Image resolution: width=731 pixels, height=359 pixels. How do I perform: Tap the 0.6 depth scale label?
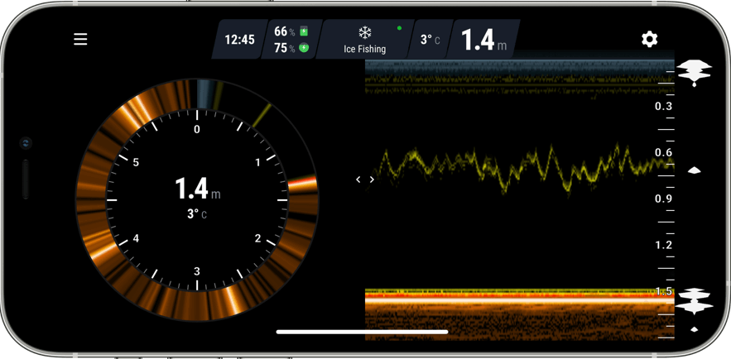coord(663,152)
